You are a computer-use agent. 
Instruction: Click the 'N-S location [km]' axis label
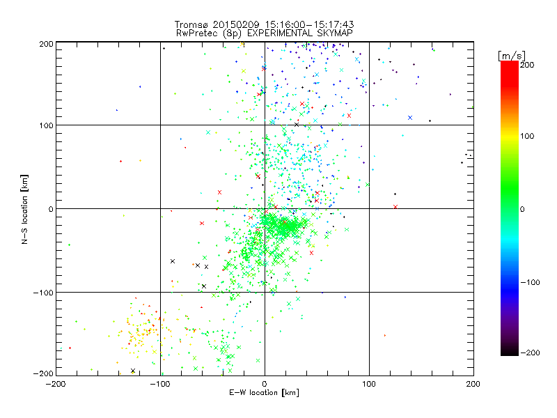pyautogui.click(x=24, y=209)
